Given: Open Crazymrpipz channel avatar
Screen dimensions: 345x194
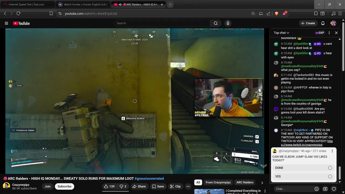Looking at the screenshot, I should click(x=6, y=186).
